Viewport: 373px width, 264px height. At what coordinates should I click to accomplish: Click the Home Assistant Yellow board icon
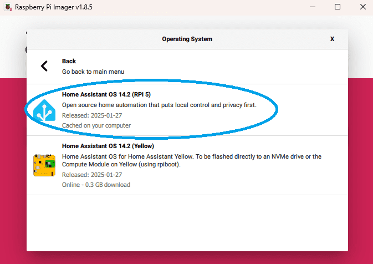[44, 165]
